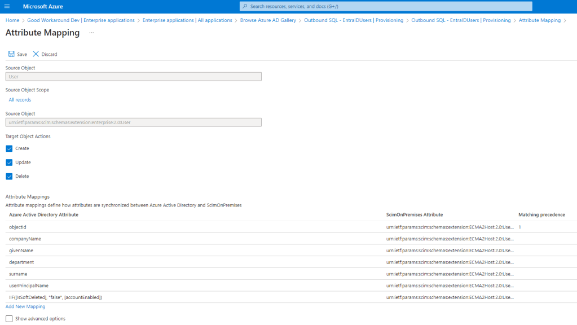Click the Save disk icon
This screenshot has height=325, width=577.
pyautogui.click(x=11, y=54)
